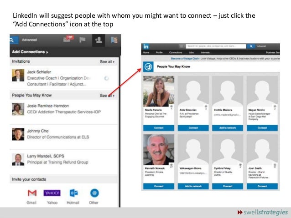The image size is (291, 218).
Task: Click shared connections icon on Josh Smith card
Action: click(275, 165)
